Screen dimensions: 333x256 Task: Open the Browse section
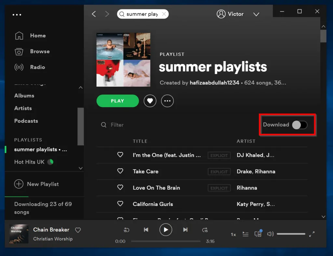tap(40, 51)
